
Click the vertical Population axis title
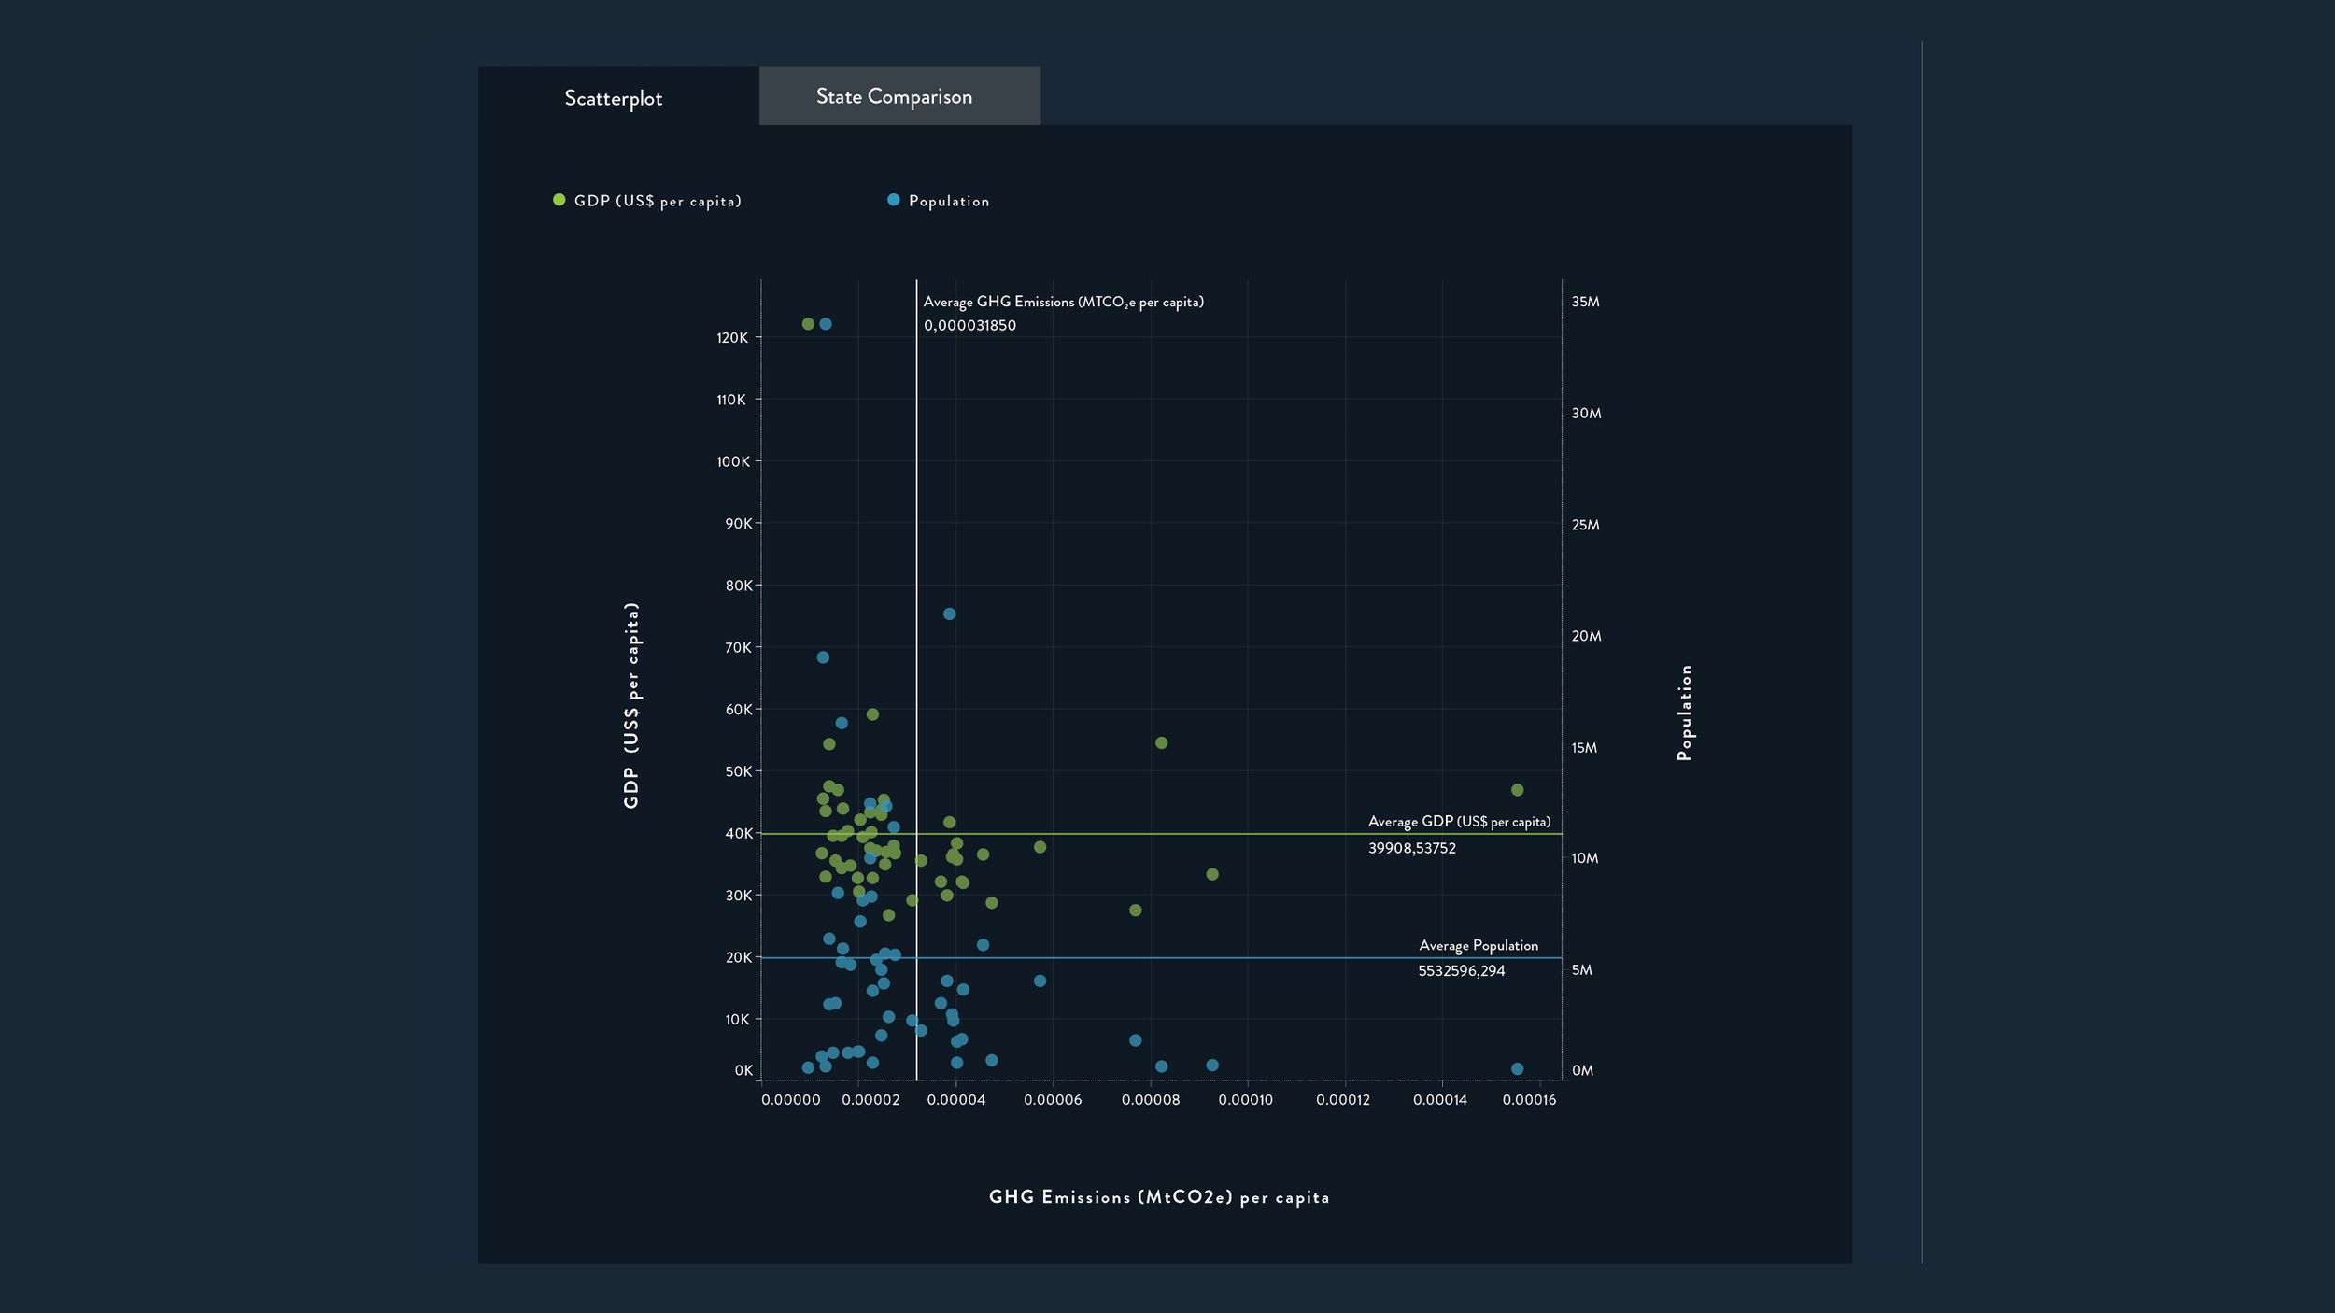pos(1684,713)
